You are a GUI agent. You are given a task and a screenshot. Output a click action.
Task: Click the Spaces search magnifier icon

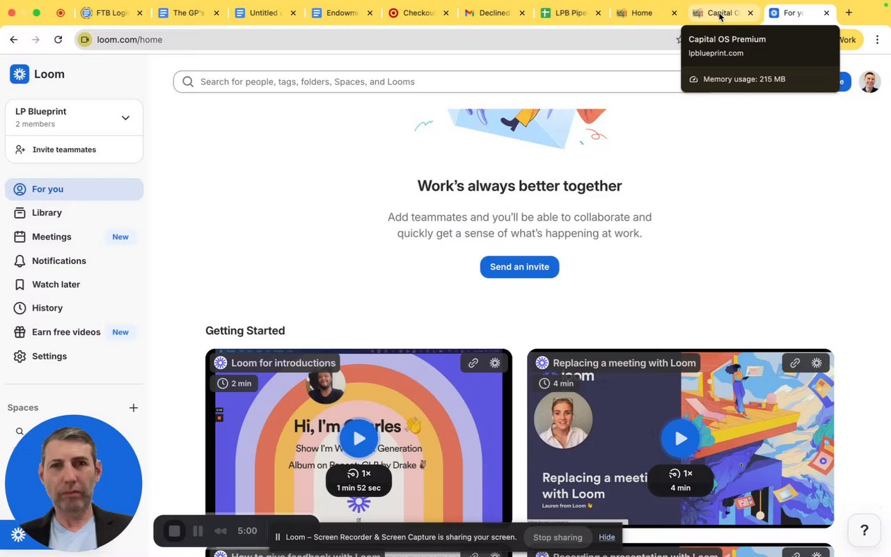[x=19, y=432]
